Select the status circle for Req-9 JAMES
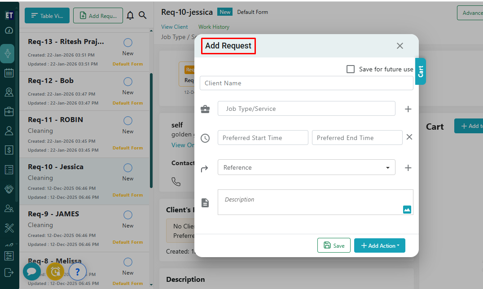 (x=128, y=215)
